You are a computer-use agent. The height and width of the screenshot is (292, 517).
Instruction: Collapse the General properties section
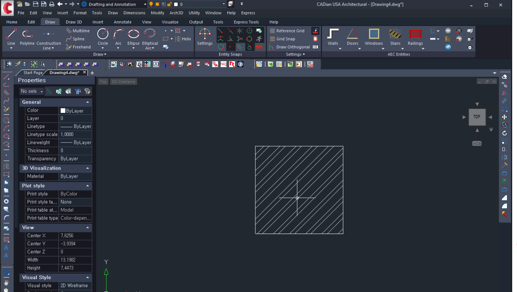(88, 102)
